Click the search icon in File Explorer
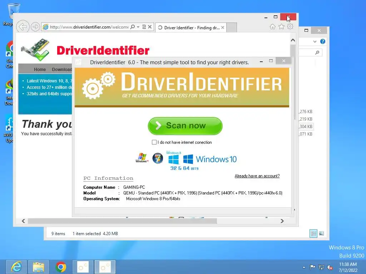366x274 pixels. pyautogui.click(x=317, y=53)
